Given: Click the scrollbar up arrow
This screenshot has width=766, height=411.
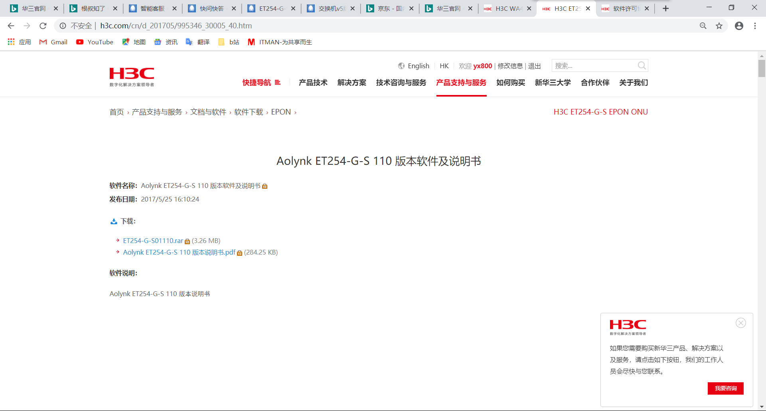Looking at the screenshot, I should click(x=762, y=56).
